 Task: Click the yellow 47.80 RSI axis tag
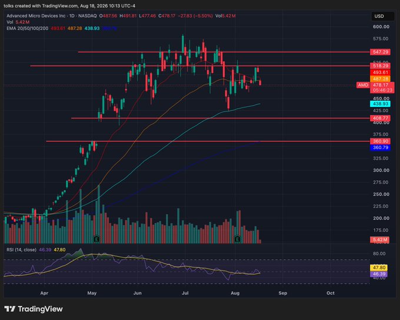[379, 268]
